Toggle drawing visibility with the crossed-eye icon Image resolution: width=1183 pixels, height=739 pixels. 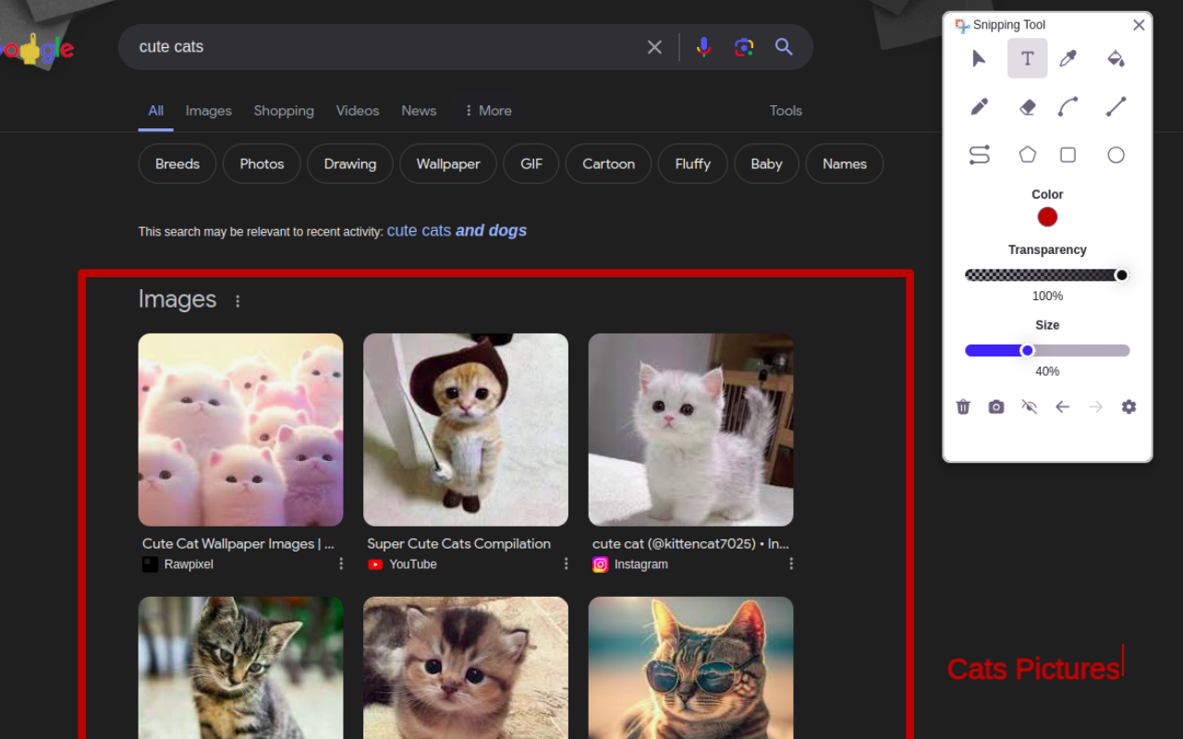point(1029,406)
